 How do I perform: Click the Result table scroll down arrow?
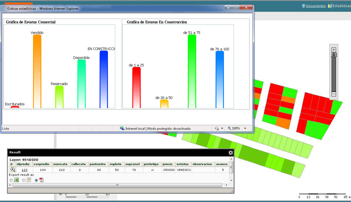coord(231,180)
